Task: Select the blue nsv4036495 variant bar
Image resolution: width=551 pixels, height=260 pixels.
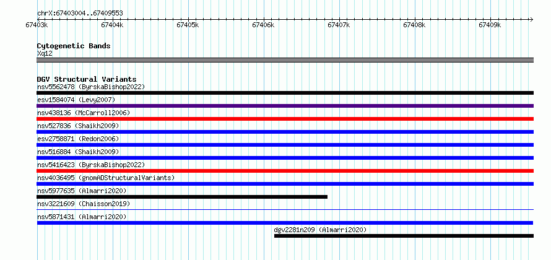Action: click(285, 184)
